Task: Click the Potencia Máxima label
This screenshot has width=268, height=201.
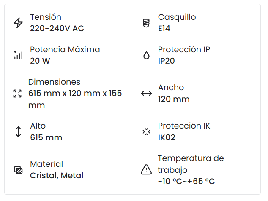Action: [x=65, y=49]
